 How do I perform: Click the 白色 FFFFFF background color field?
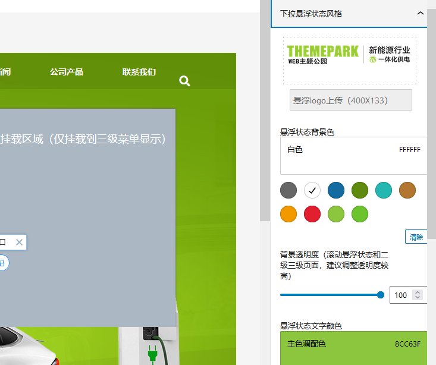353,156
